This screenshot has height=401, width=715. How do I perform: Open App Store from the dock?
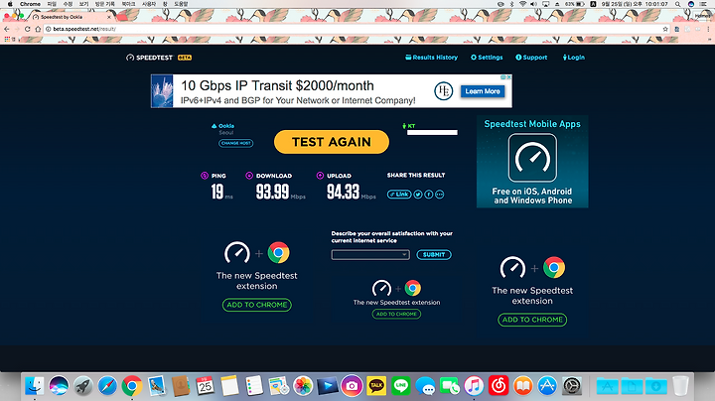pyautogui.click(x=547, y=386)
